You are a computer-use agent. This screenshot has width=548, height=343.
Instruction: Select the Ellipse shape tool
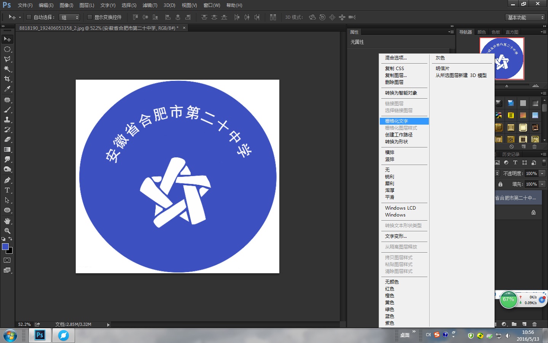click(x=7, y=210)
